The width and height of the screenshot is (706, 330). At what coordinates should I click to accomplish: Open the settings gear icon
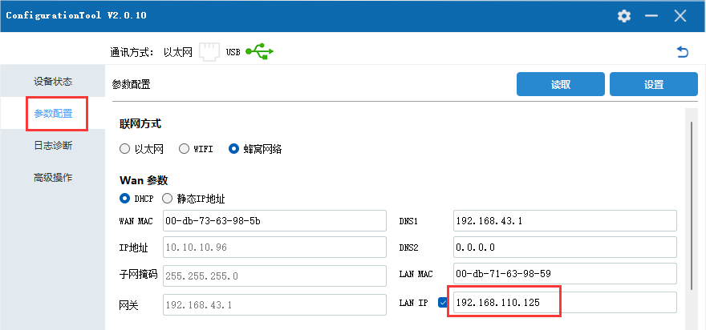pos(624,16)
